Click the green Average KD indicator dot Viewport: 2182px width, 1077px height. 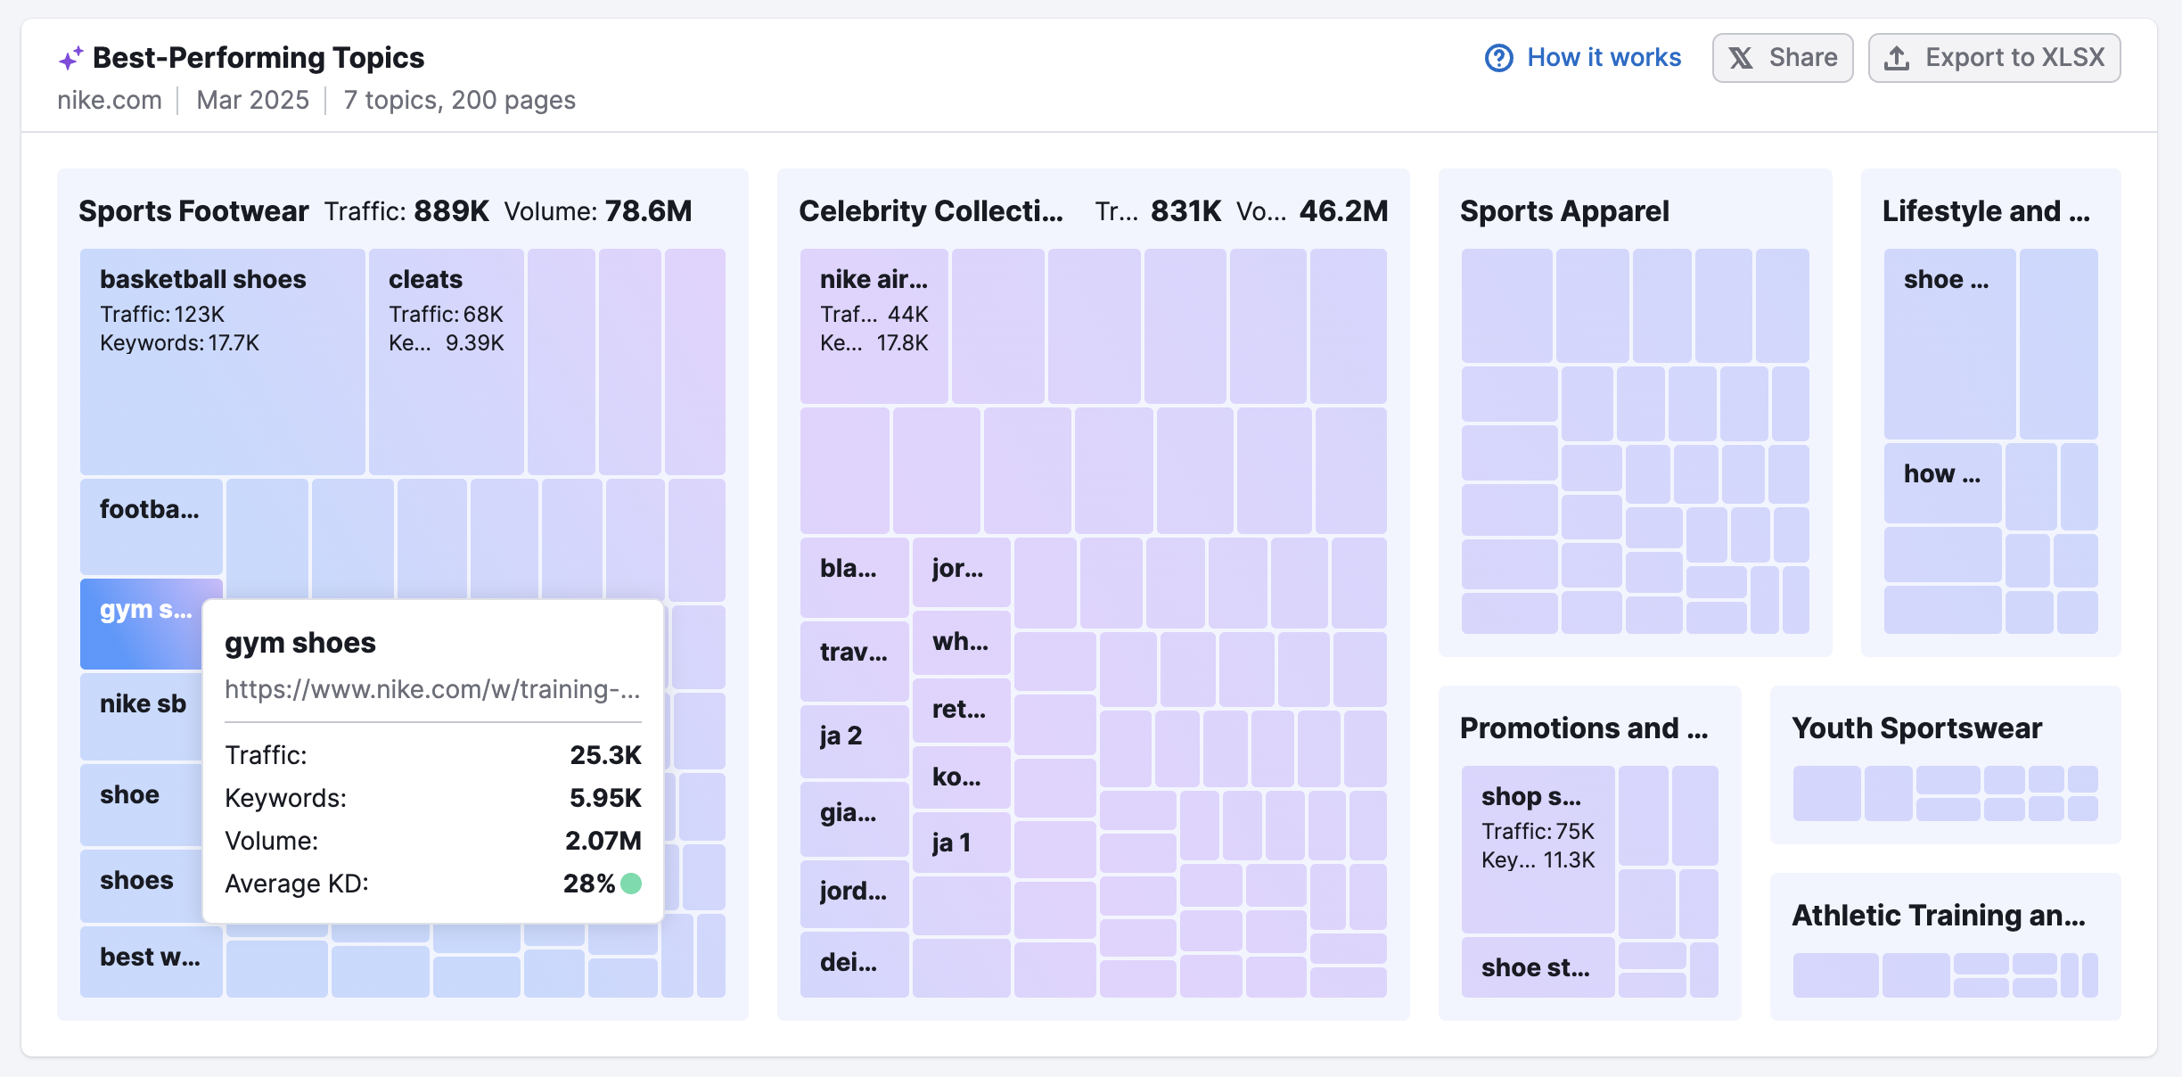[x=631, y=884]
